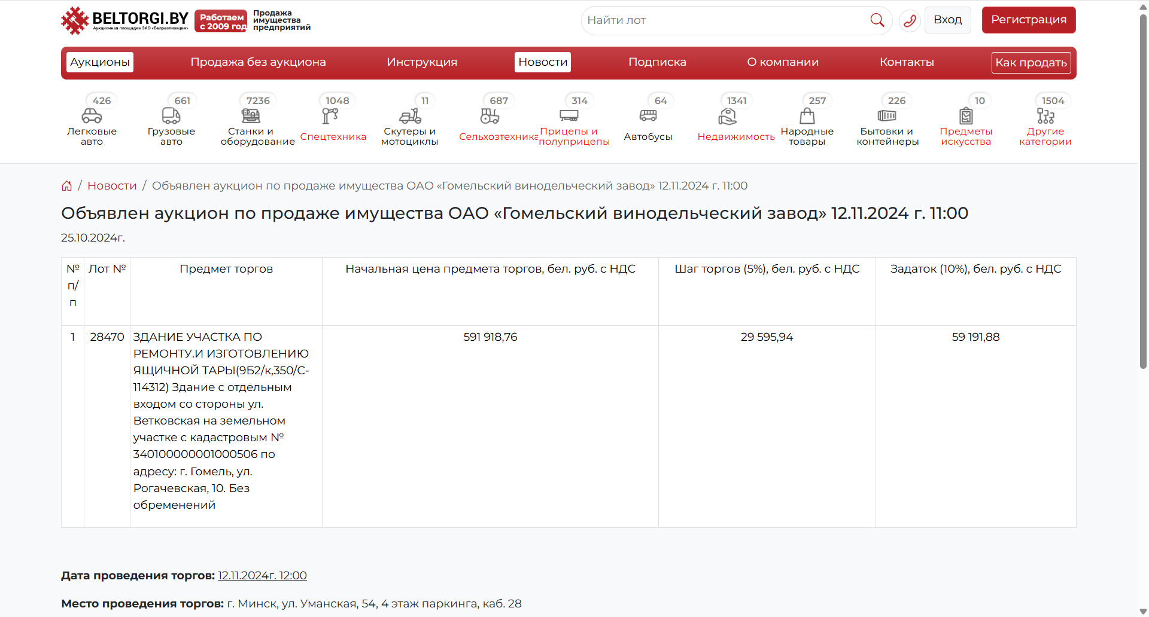Screen dimensions: 1149x617
Task: Click the auction date link 12.11.2024г. 12:00
Action: 262,575
